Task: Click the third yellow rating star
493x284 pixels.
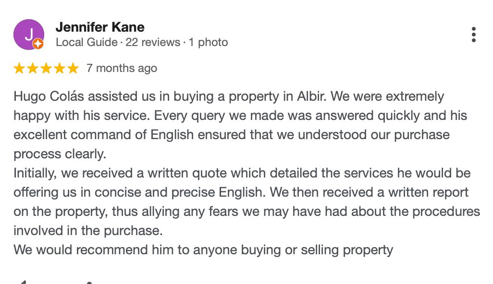Action: click(46, 68)
